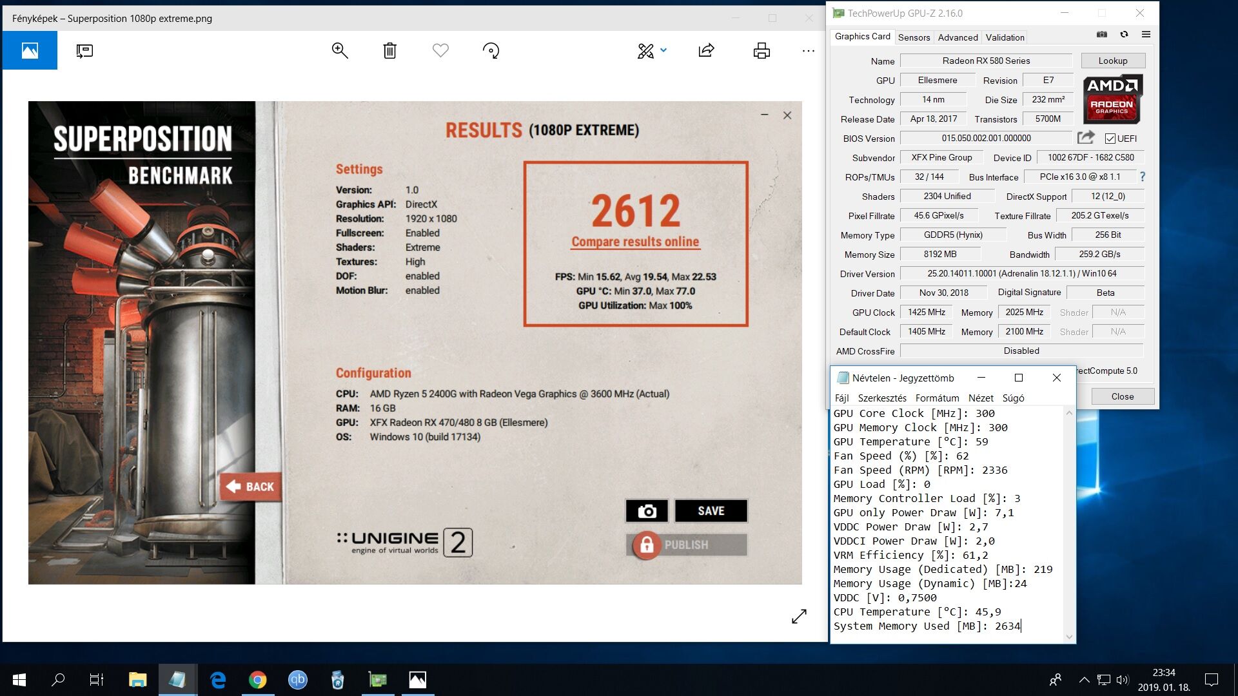The height and width of the screenshot is (696, 1238).
Task: Open Windows taskbar search
Action: (x=58, y=680)
